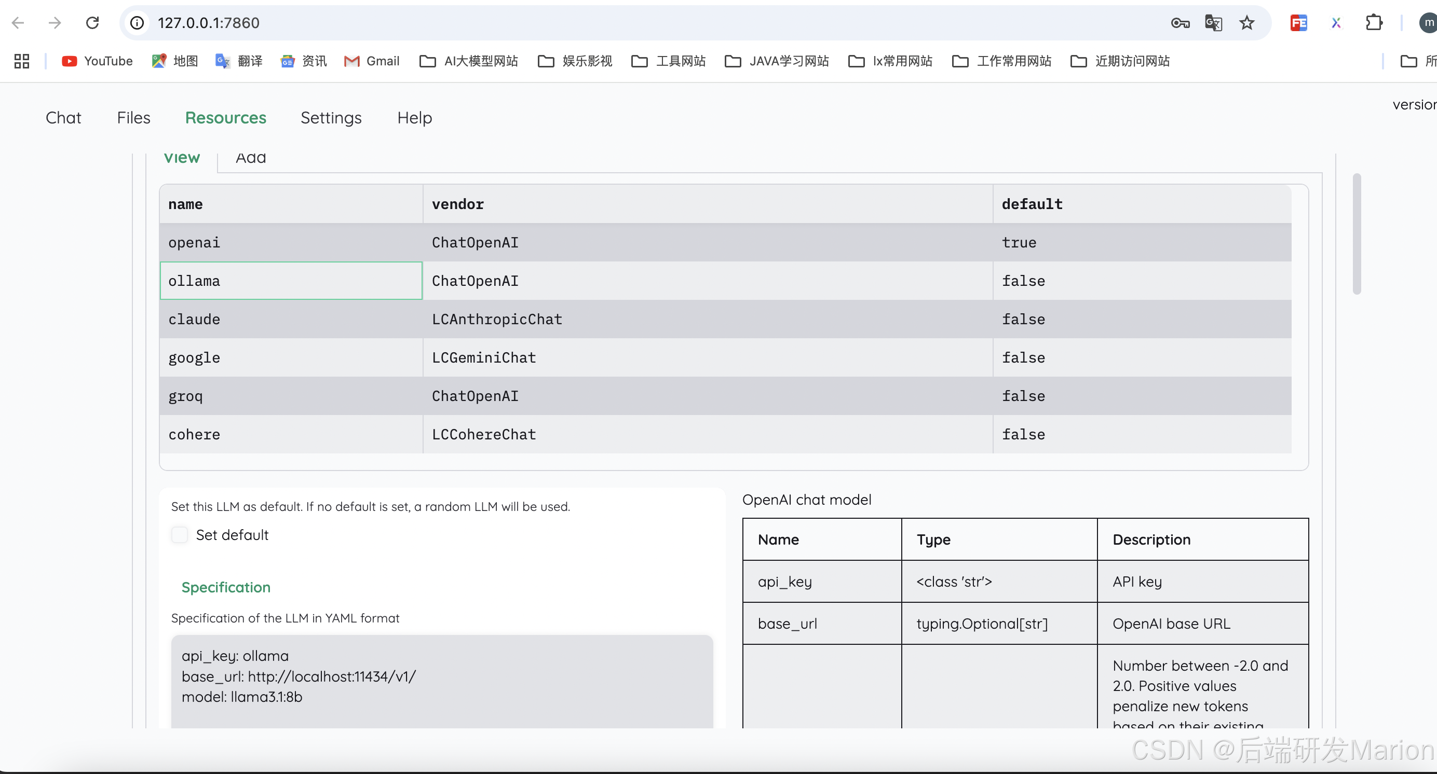Select the openai row name cell
This screenshot has height=774, width=1437.
click(x=291, y=242)
